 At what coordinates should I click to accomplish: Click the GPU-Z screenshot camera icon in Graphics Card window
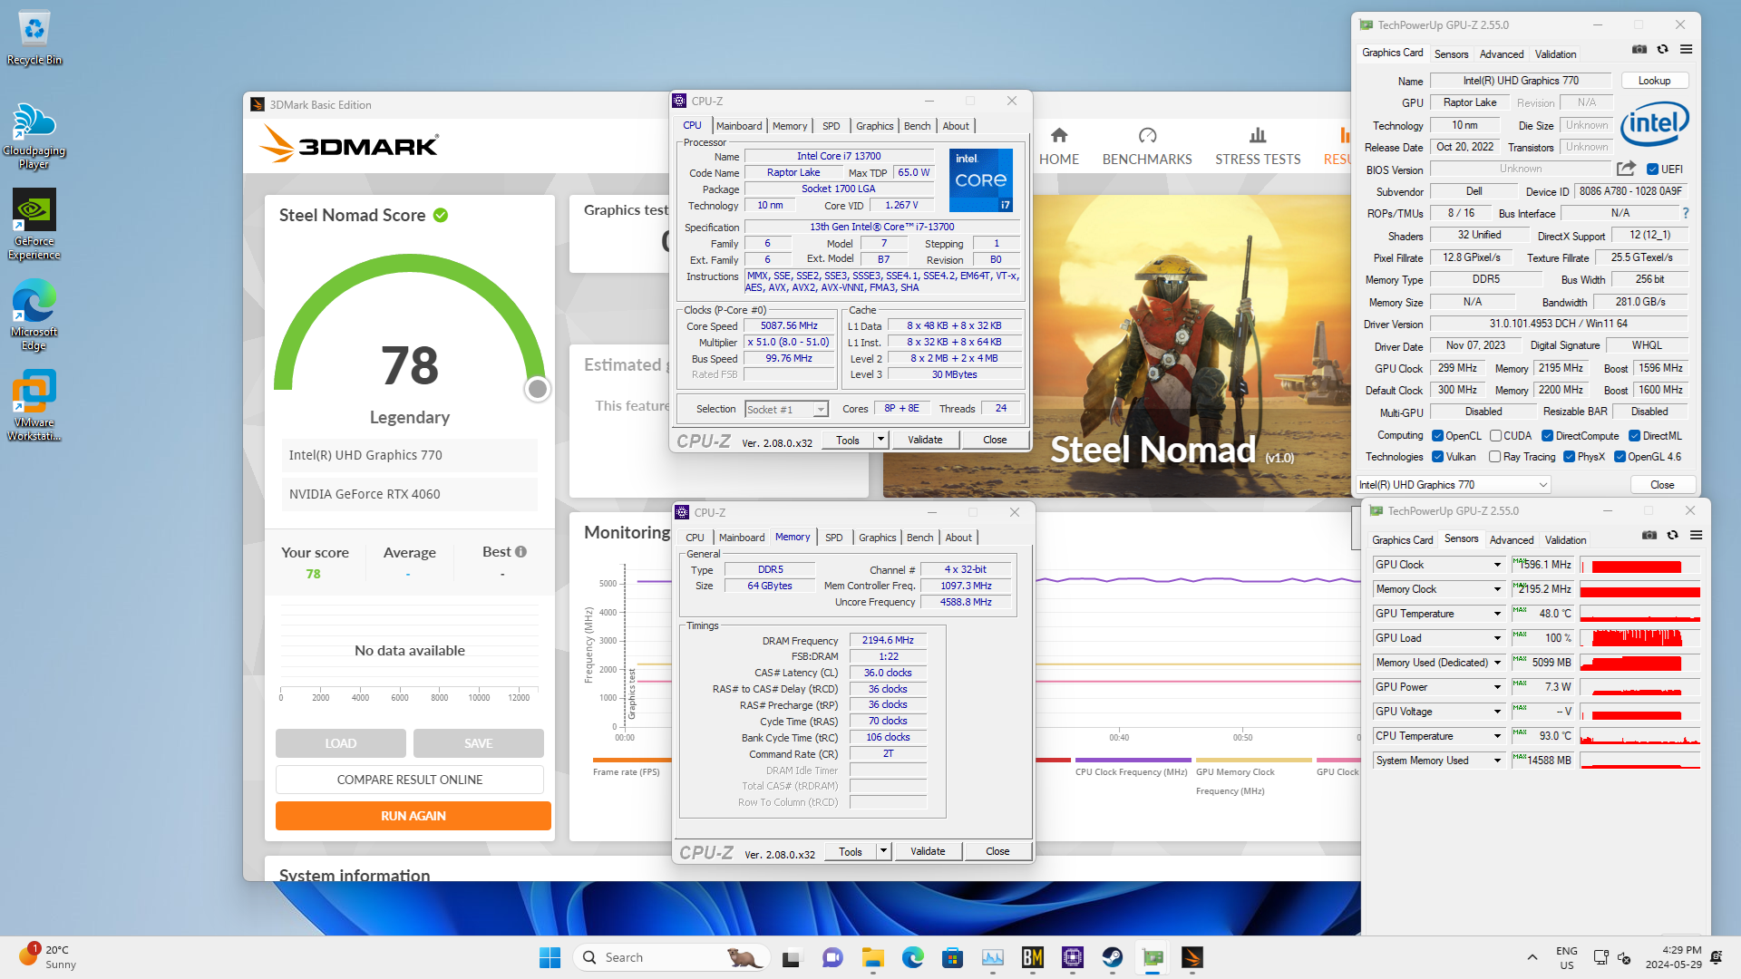click(1639, 50)
